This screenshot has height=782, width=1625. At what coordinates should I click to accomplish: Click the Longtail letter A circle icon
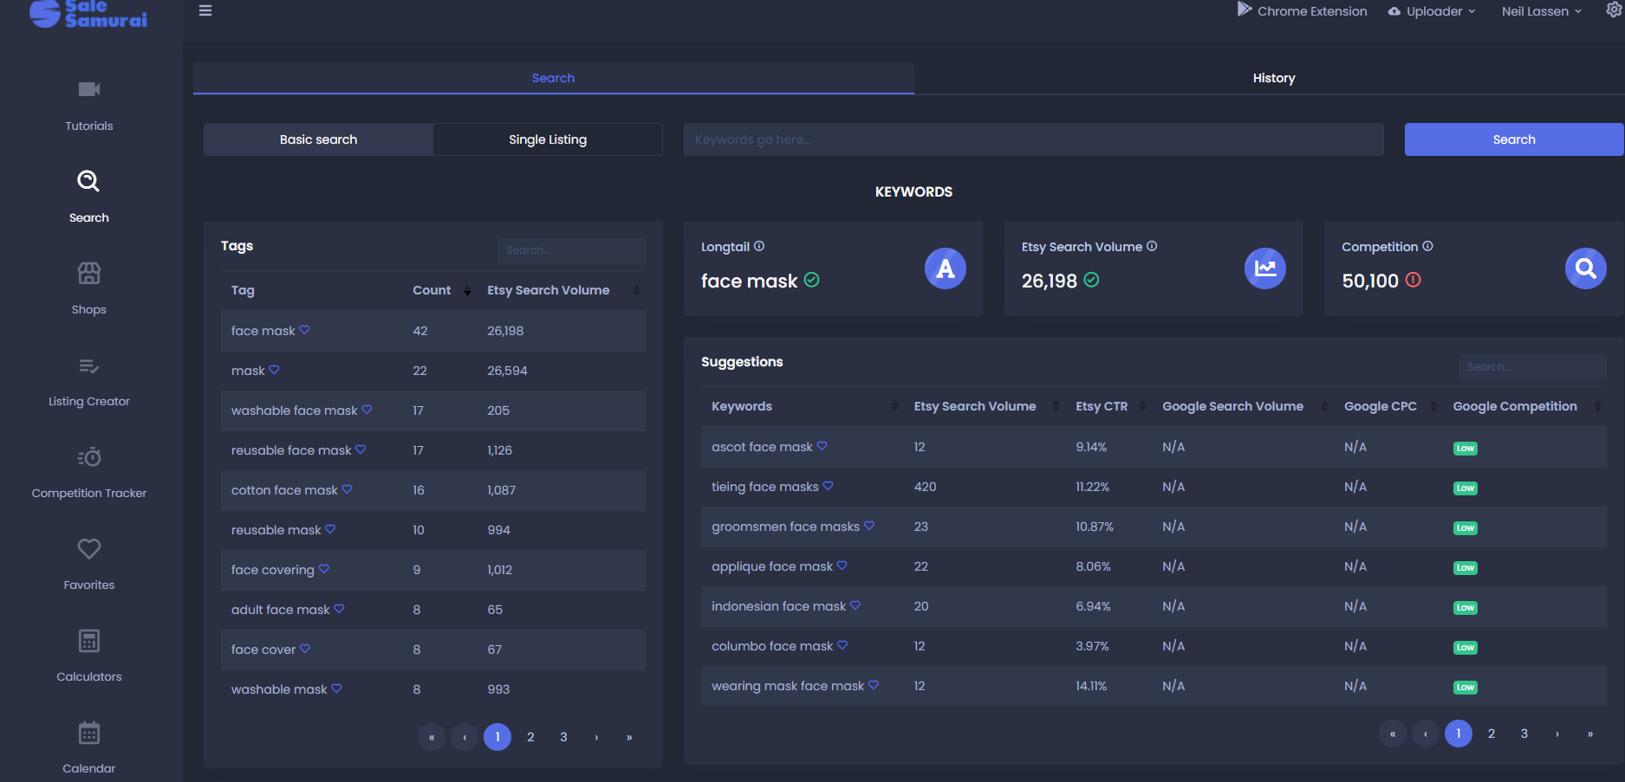click(x=946, y=268)
